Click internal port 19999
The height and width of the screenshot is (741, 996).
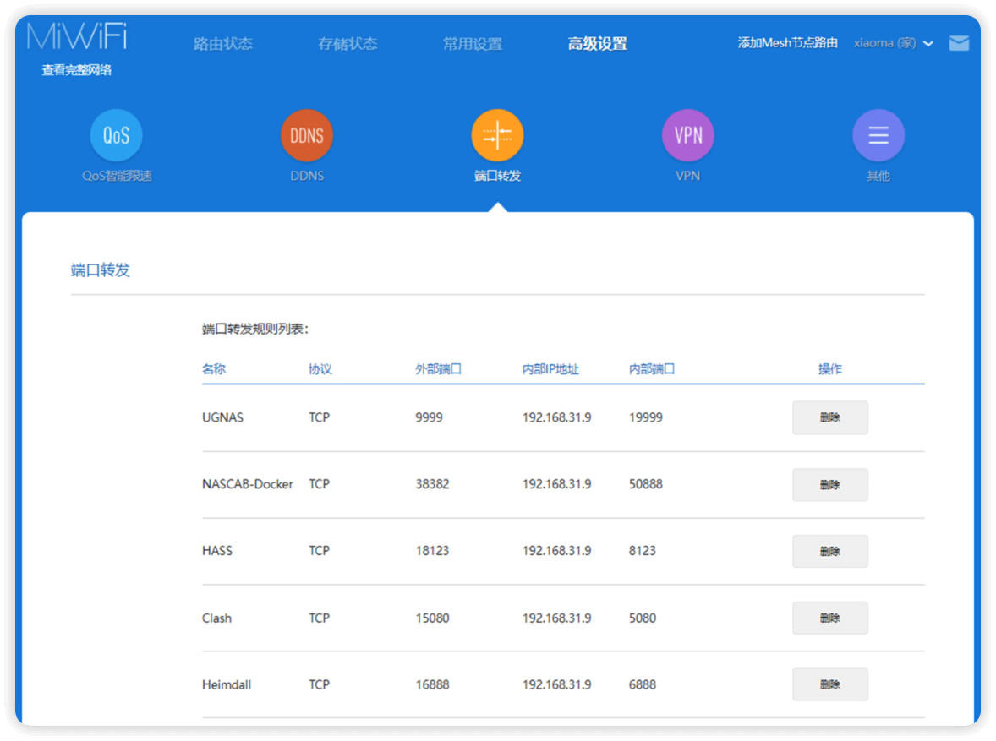click(645, 417)
